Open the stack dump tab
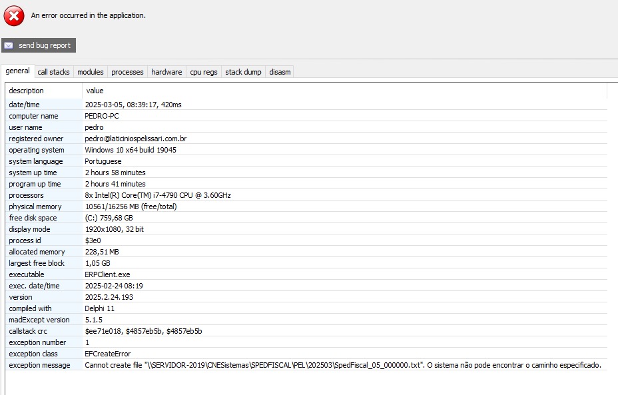 243,72
